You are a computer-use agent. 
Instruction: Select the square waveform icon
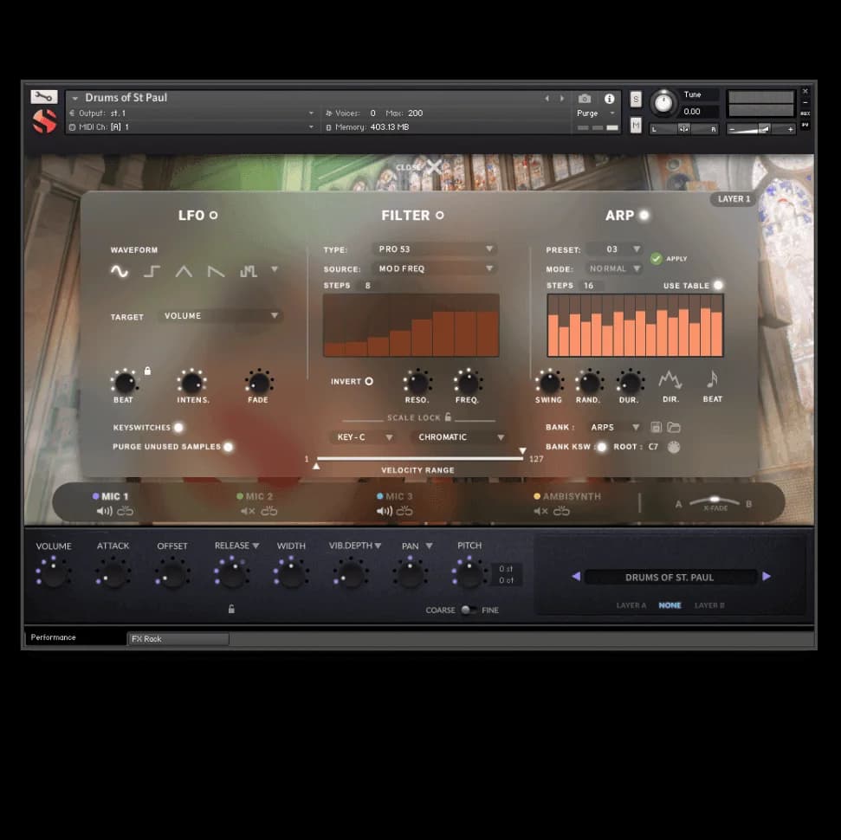tap(152, 271)
